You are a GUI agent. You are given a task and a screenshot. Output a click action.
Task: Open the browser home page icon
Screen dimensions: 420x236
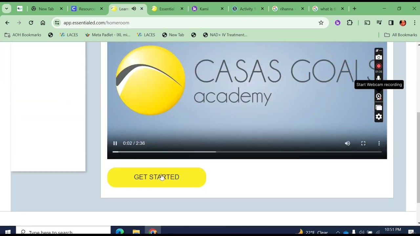tap(43, 23)
